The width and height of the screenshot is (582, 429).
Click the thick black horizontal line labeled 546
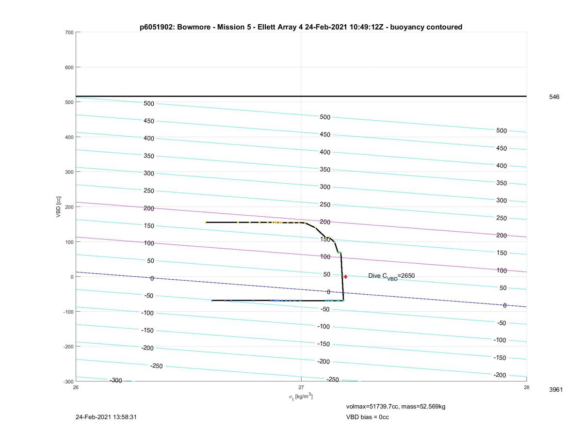(301, 96)
